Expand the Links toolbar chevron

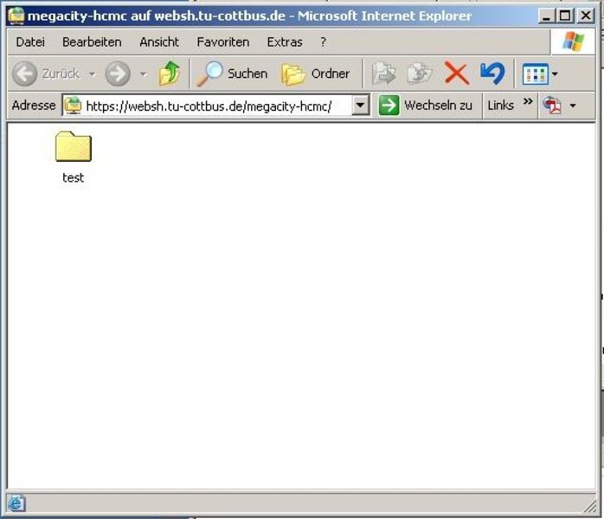pyautogui.click(x=528, y=103)
